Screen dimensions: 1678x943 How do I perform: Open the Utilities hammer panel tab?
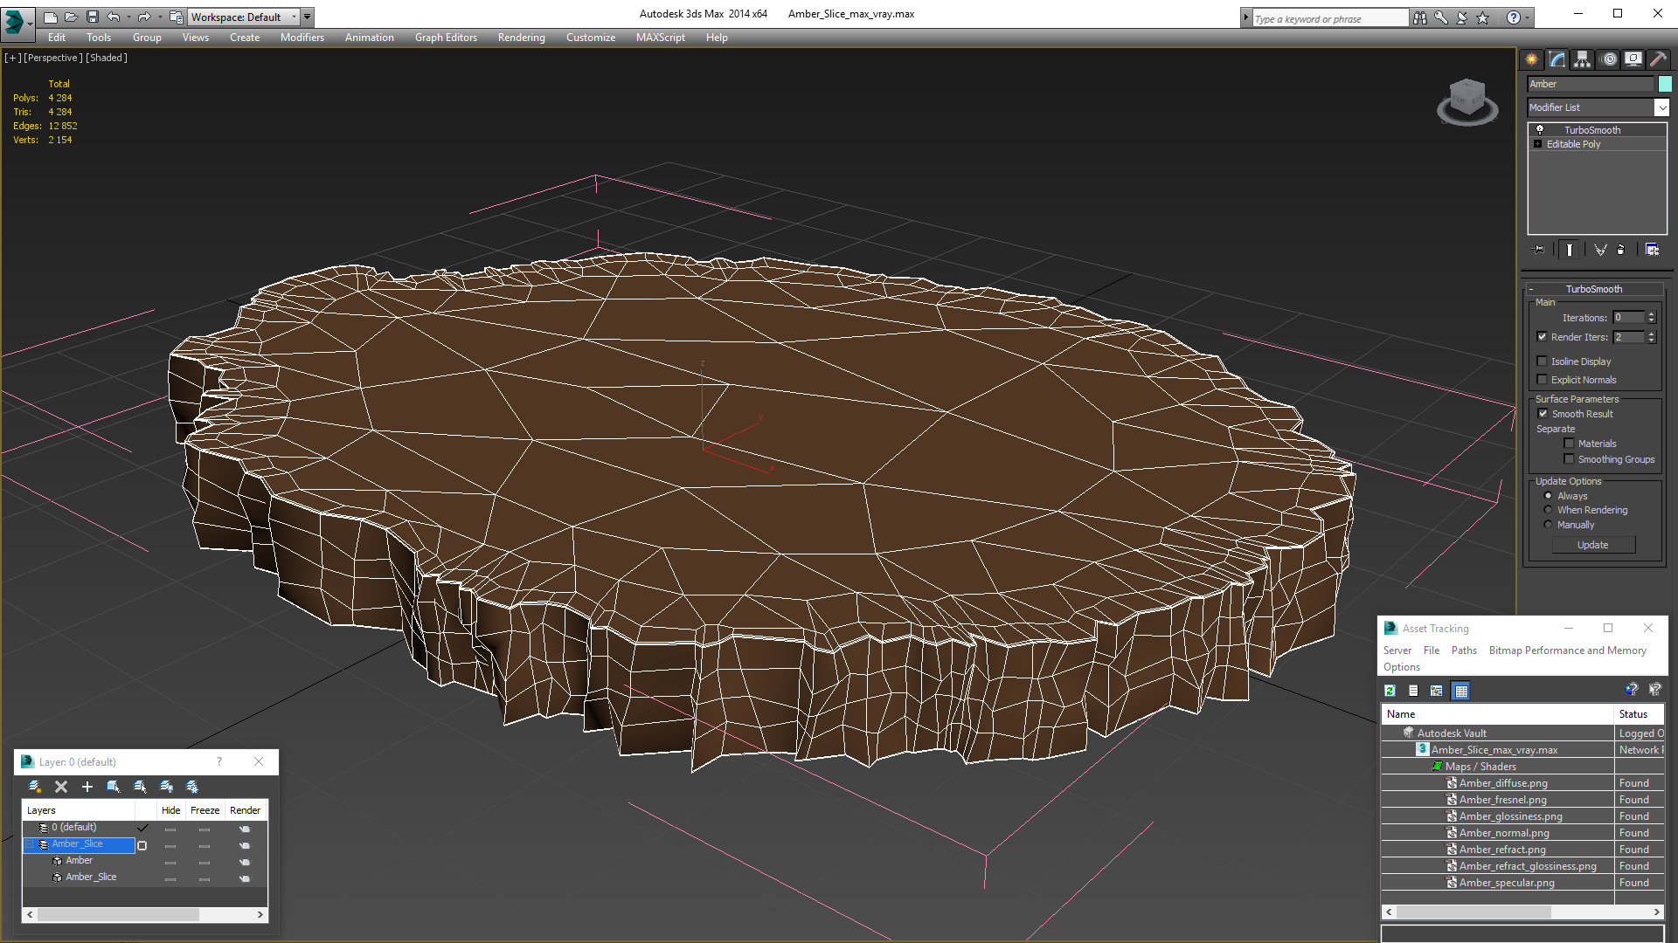(1658, 59)
